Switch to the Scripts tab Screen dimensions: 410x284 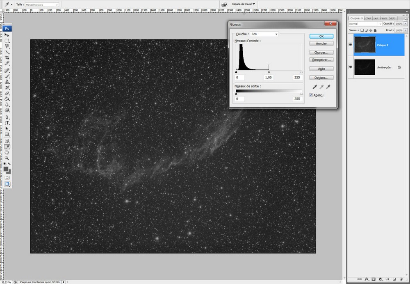pos(392,18)
